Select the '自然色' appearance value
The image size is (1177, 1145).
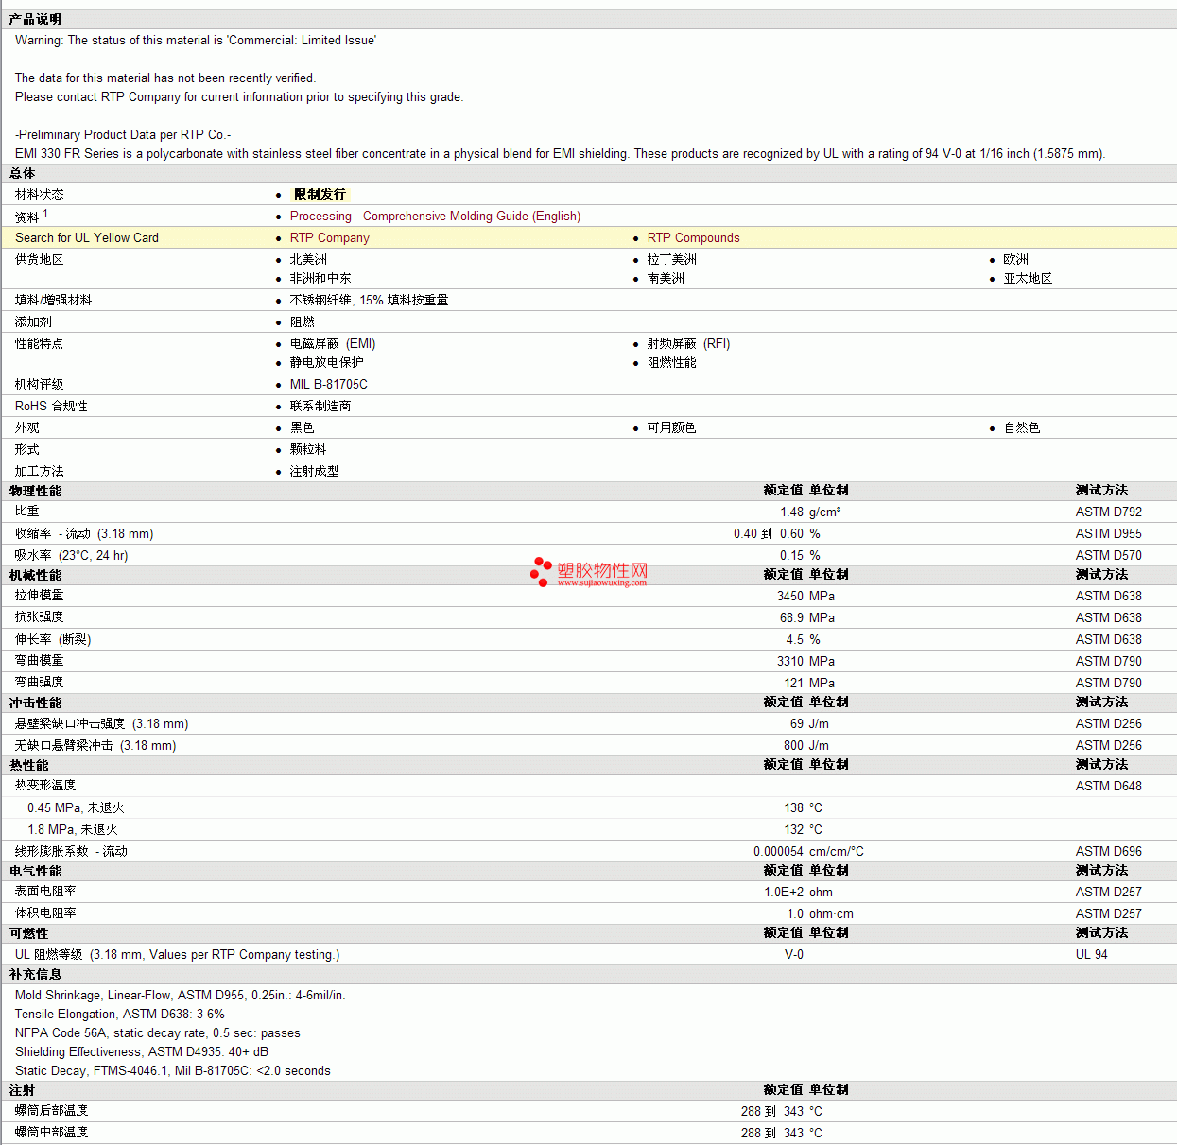tap(1022, 427)
